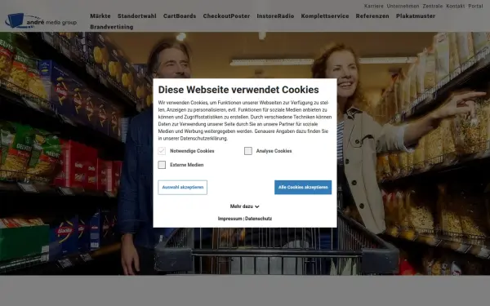The image size is (490, 306).
Task: Click Alle Cookies akzeptieren button
Action: click(x=303, y=188)
